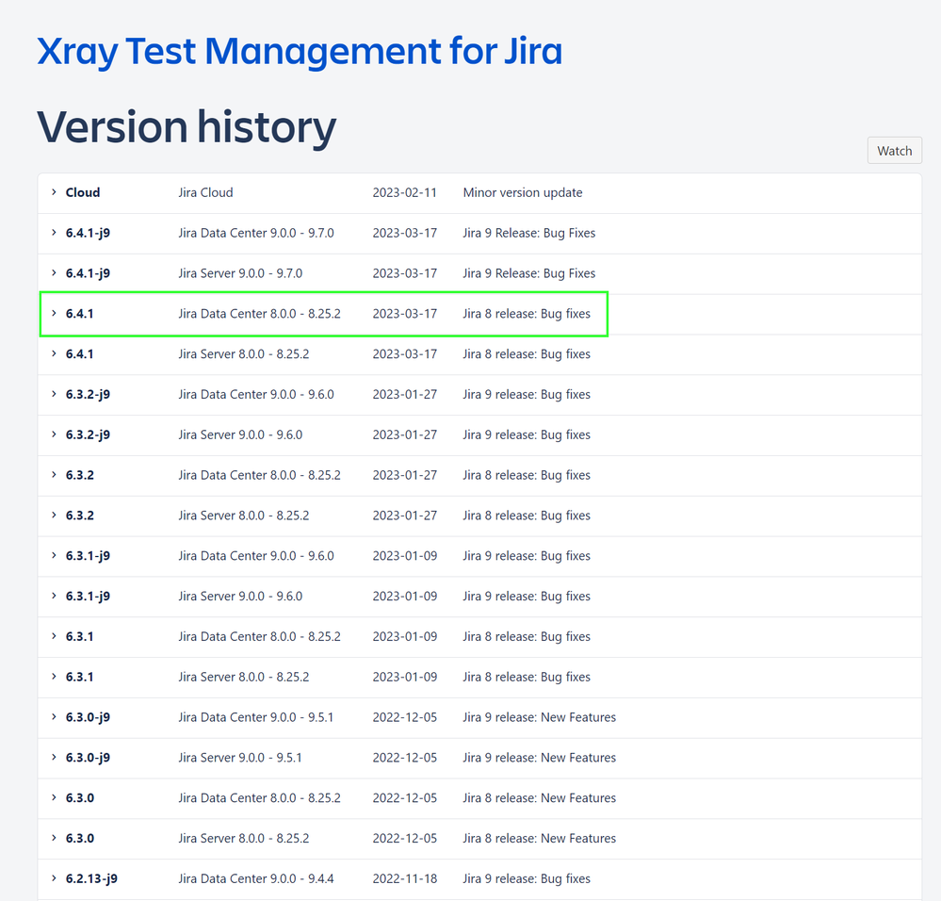941x901 pixels.
Task: Click the 'Version history' heading
Action: pyautogui.click(x=187, y=127)
